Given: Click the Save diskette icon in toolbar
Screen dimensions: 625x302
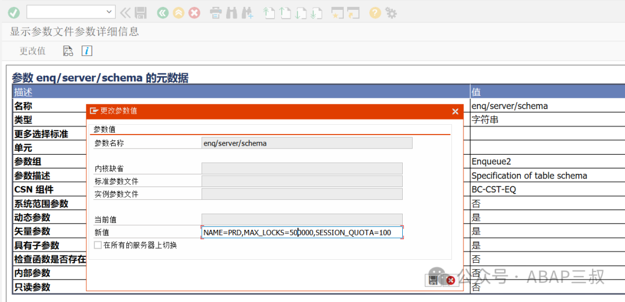Looking at the screenshot, I should click(x=140, y=13).
